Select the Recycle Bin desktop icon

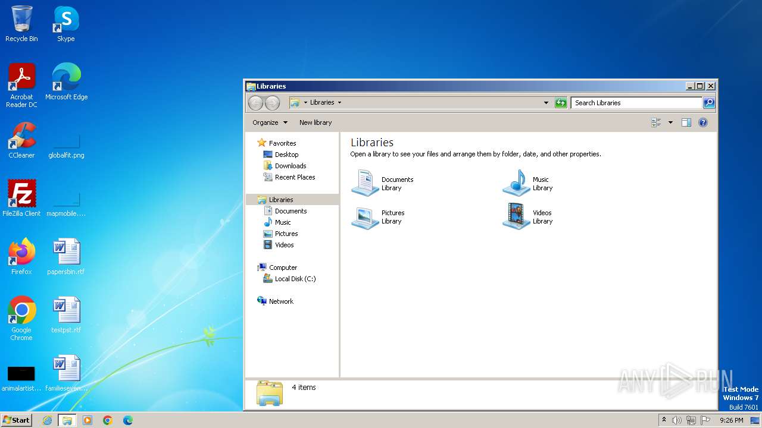[x=21, y=24]
